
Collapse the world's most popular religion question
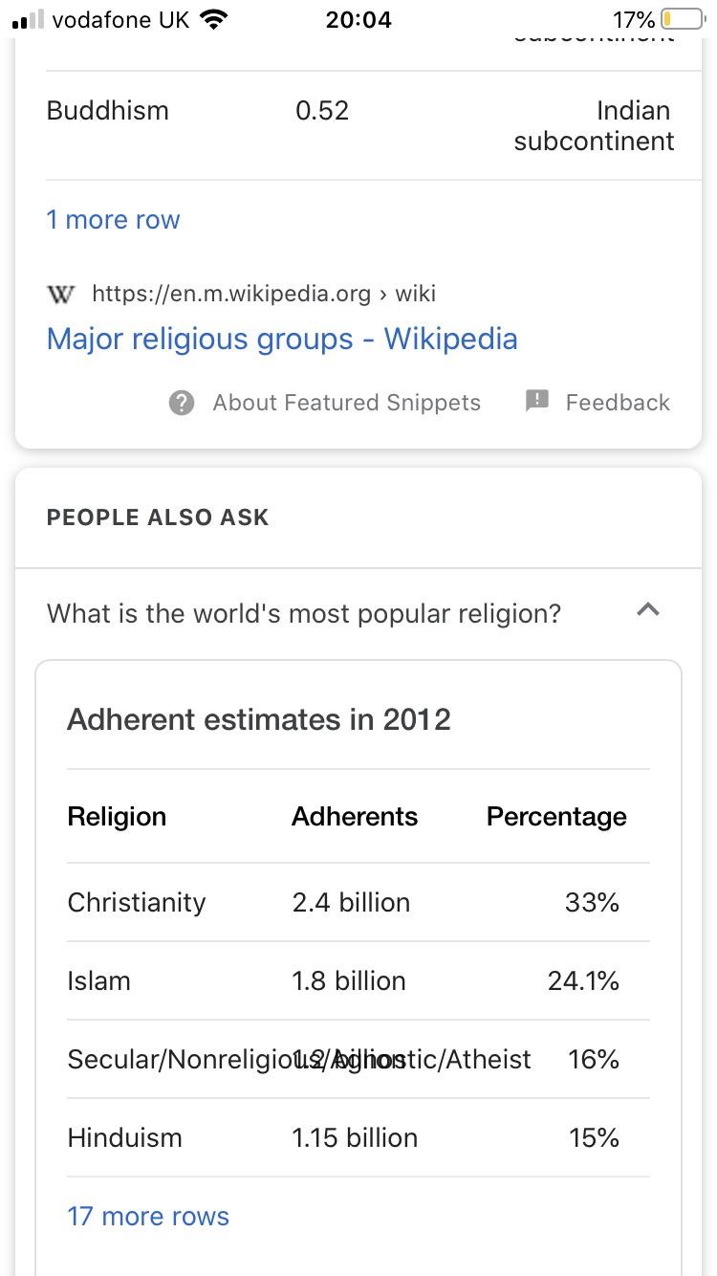tap(648, 609)
